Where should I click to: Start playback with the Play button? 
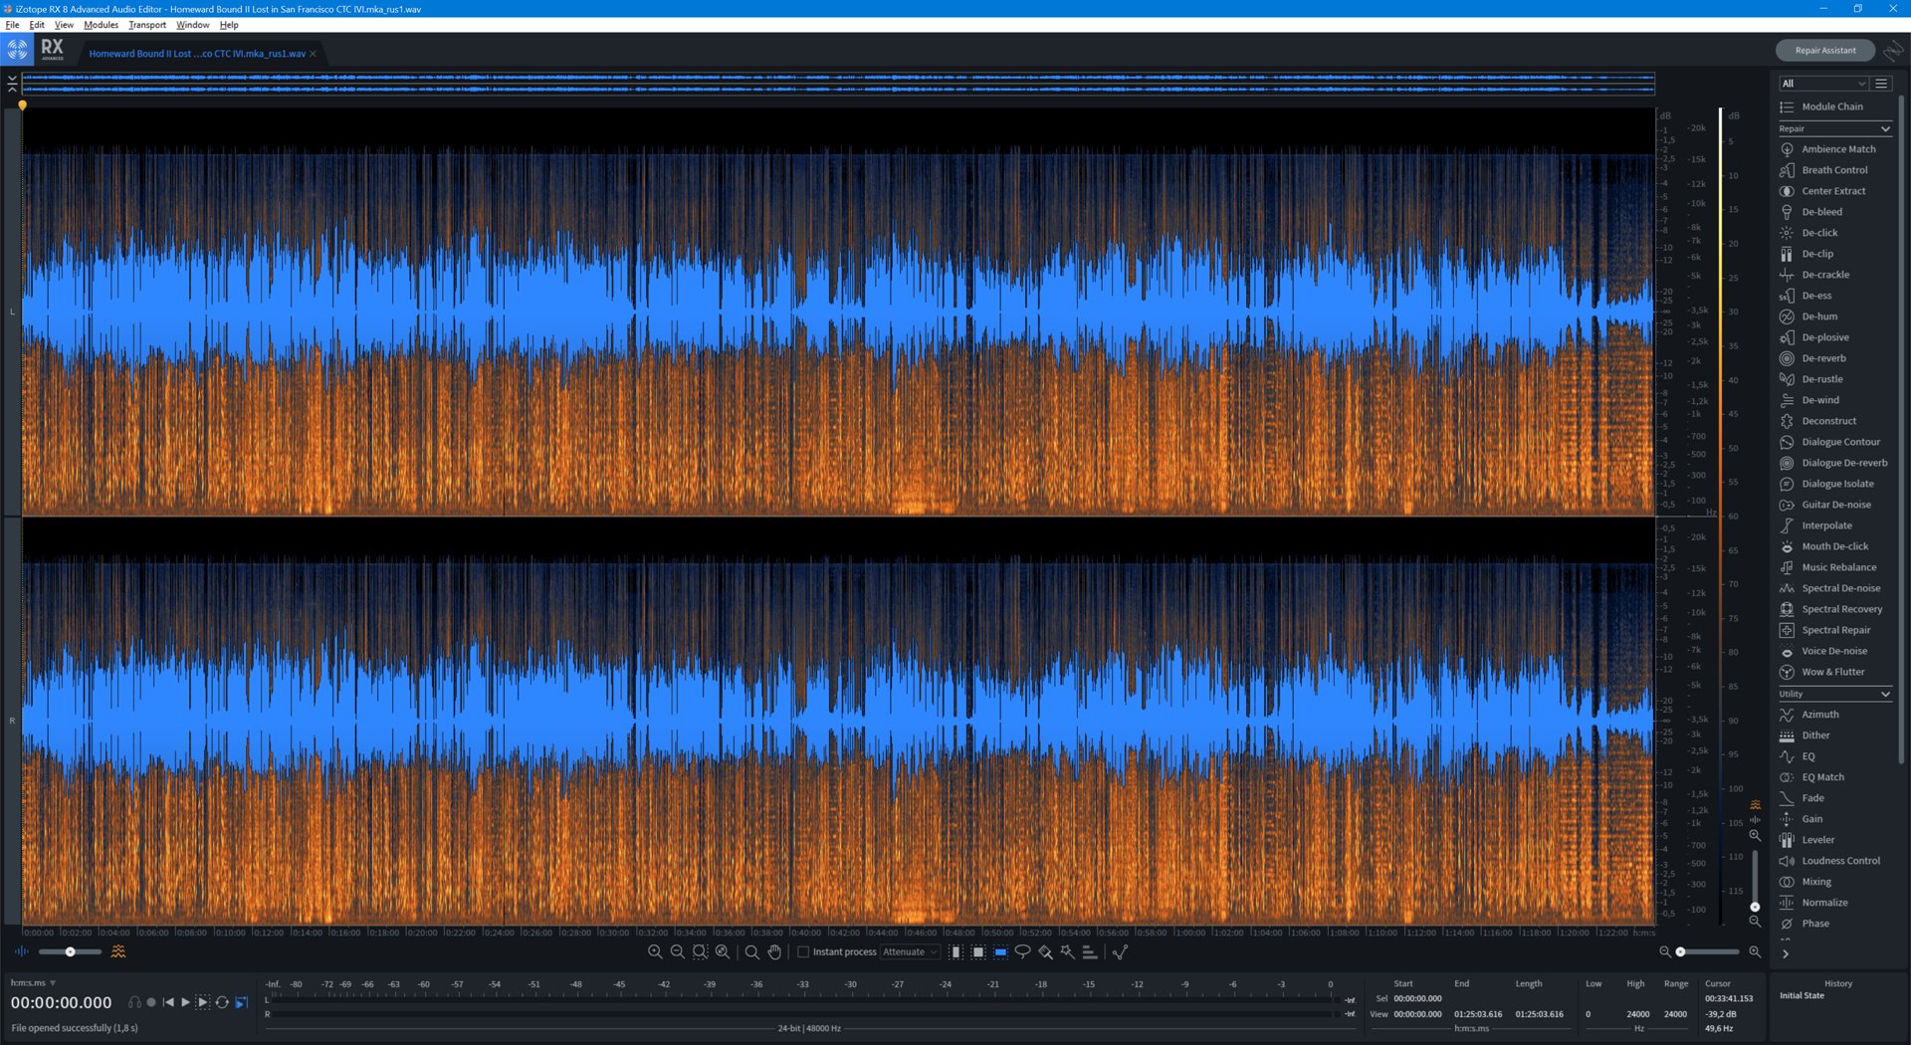(185, 1002)
